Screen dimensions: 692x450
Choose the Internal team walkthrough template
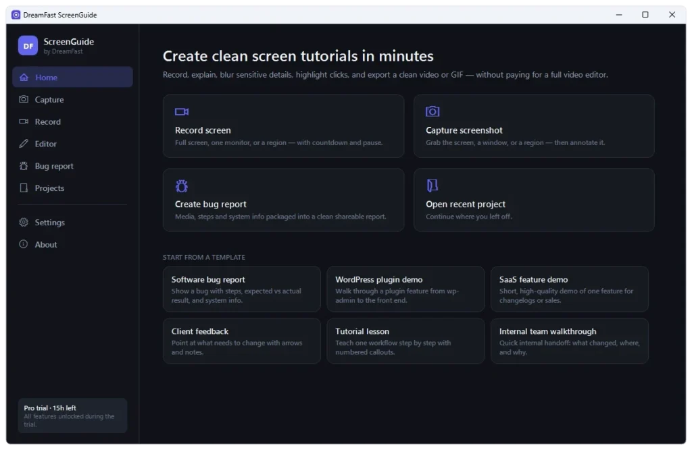(569, 341)
